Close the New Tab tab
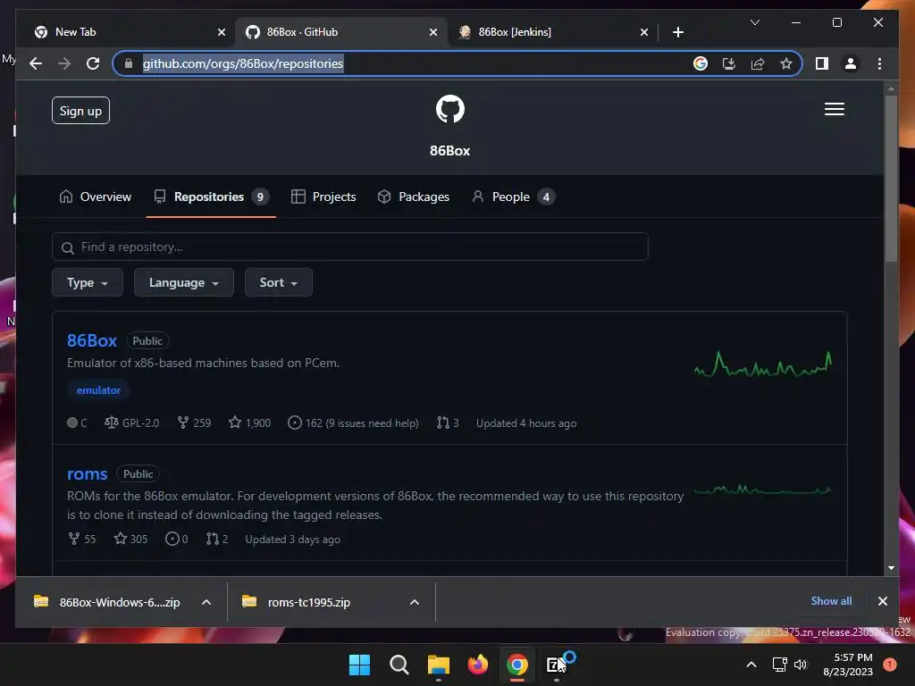 coord(222,32)
